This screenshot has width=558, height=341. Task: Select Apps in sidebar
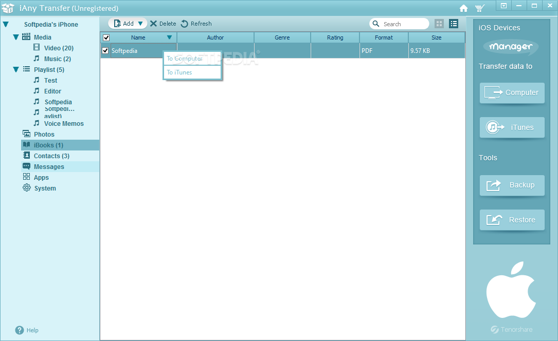41,178
